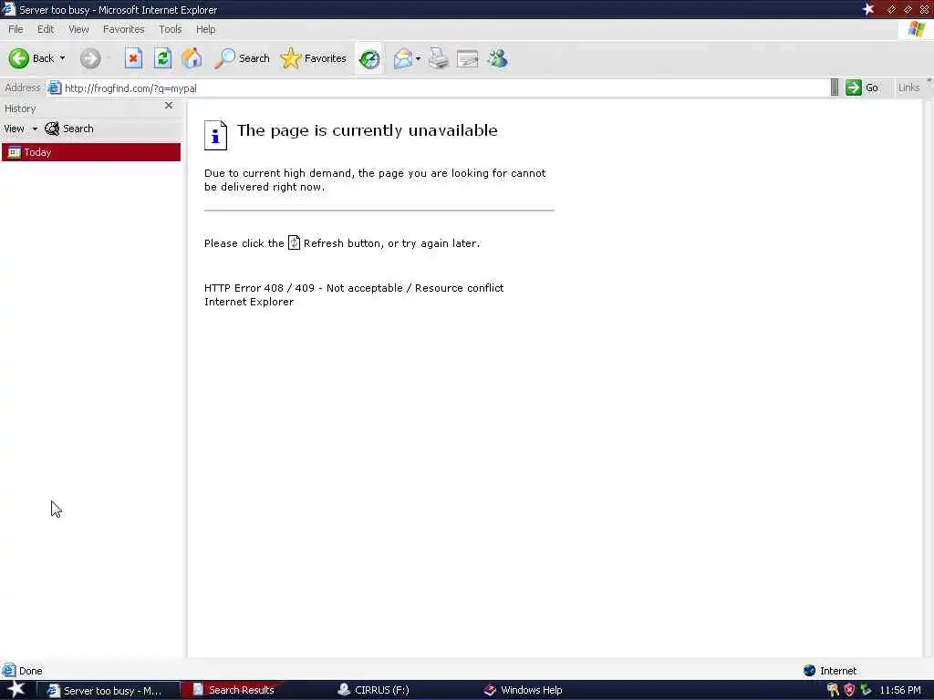Close the History side panel
The image size is (934, 700).
tap(169, 106)
